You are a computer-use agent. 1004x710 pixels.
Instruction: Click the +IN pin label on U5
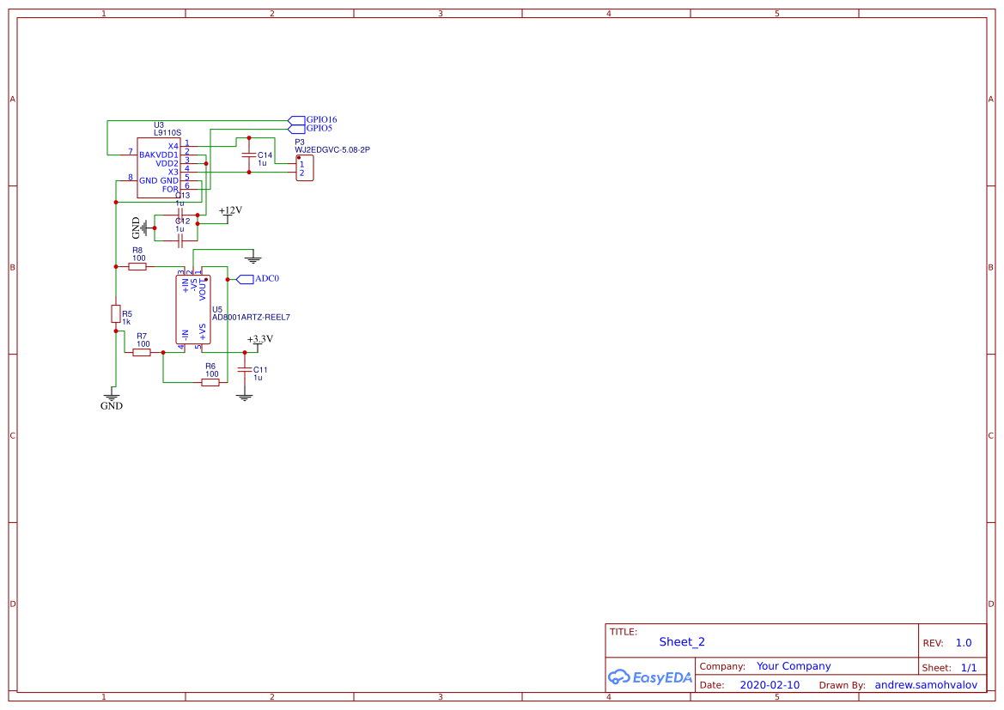coord(186,286)
